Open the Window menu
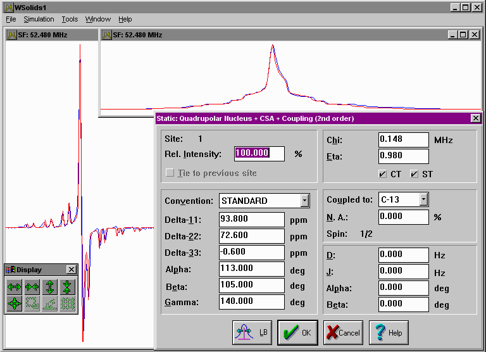Screen dimensions: 486x352 97,20
